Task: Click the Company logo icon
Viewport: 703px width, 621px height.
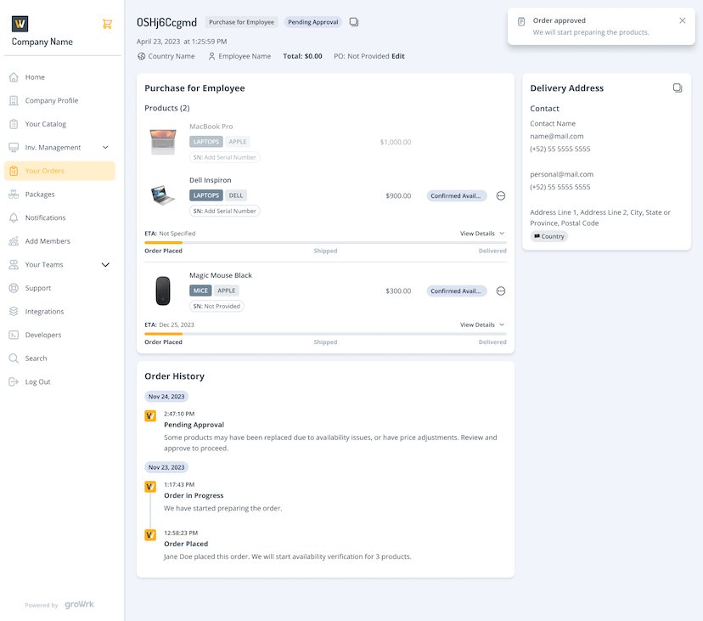Action: click(20, 23)
